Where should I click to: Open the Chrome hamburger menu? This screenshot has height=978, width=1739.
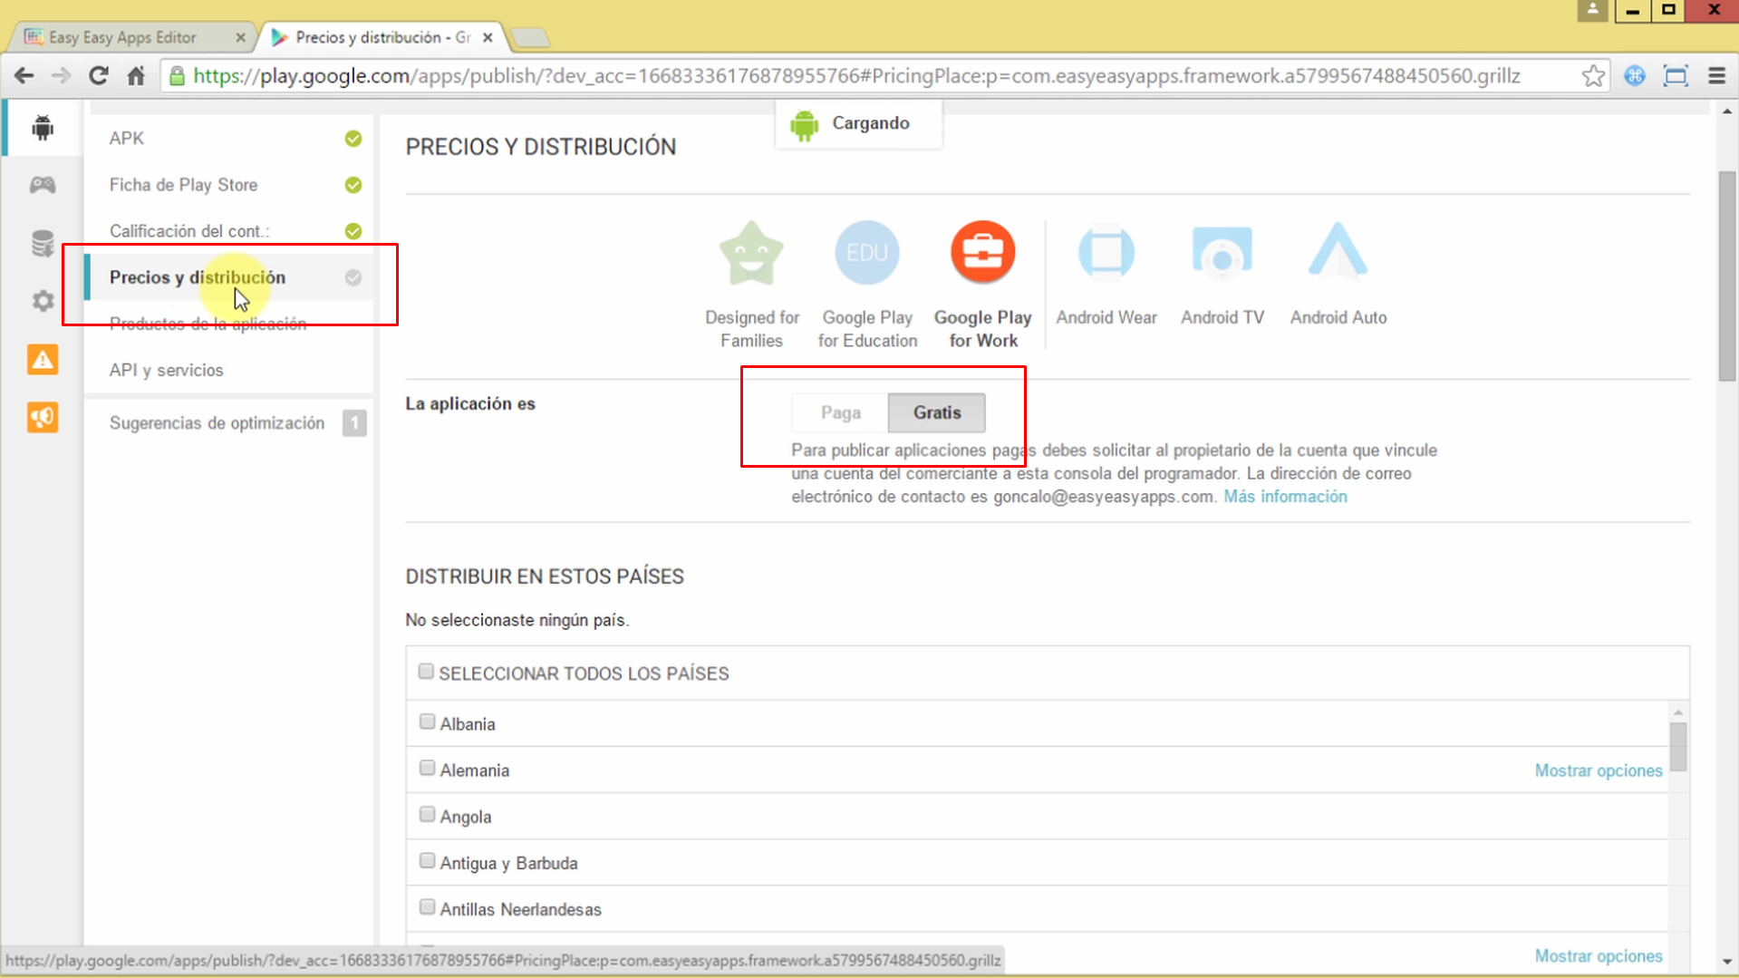(x=1717, y=76)
